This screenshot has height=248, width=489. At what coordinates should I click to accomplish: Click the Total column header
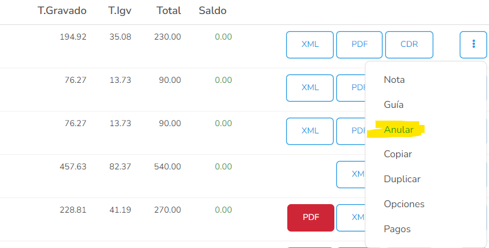pyautogui.click(x=169, y=10)
